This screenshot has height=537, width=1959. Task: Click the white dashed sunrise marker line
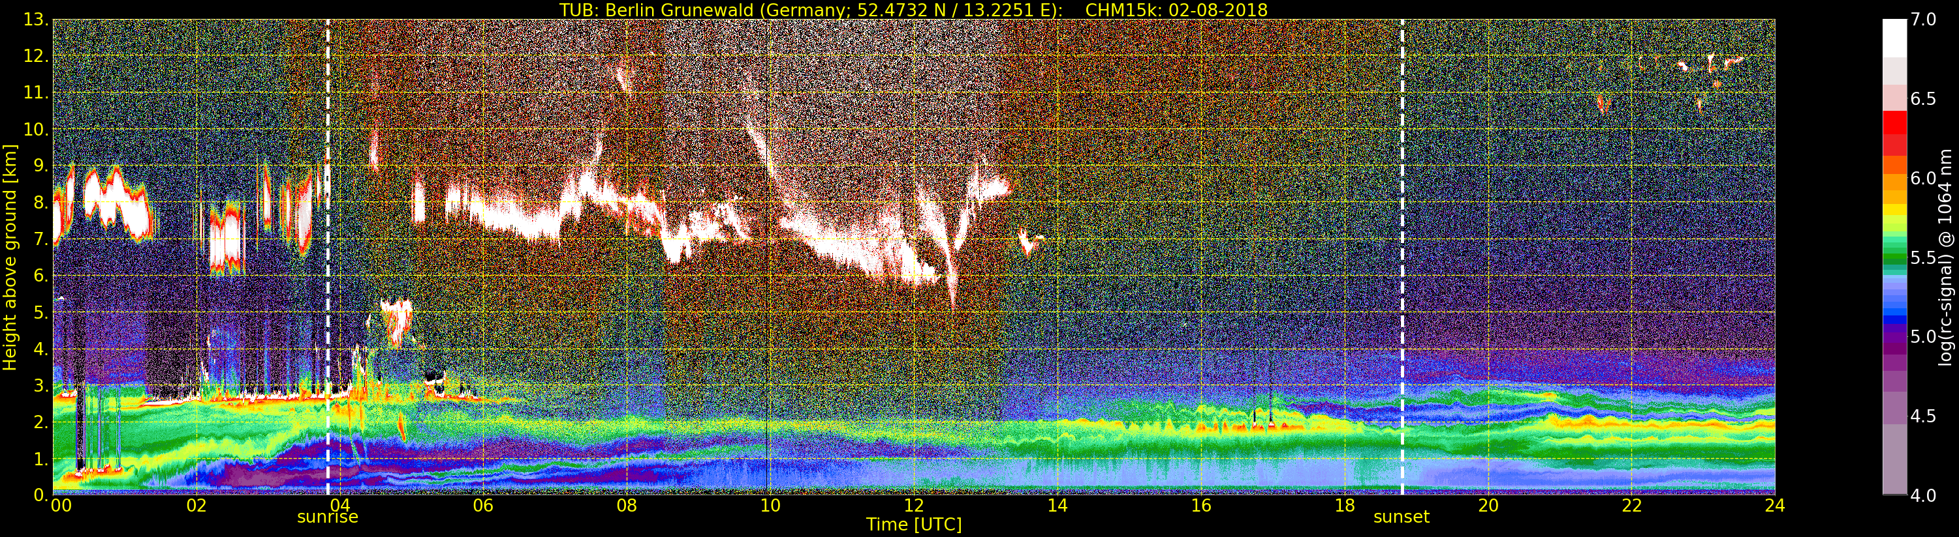pos(328,257)
